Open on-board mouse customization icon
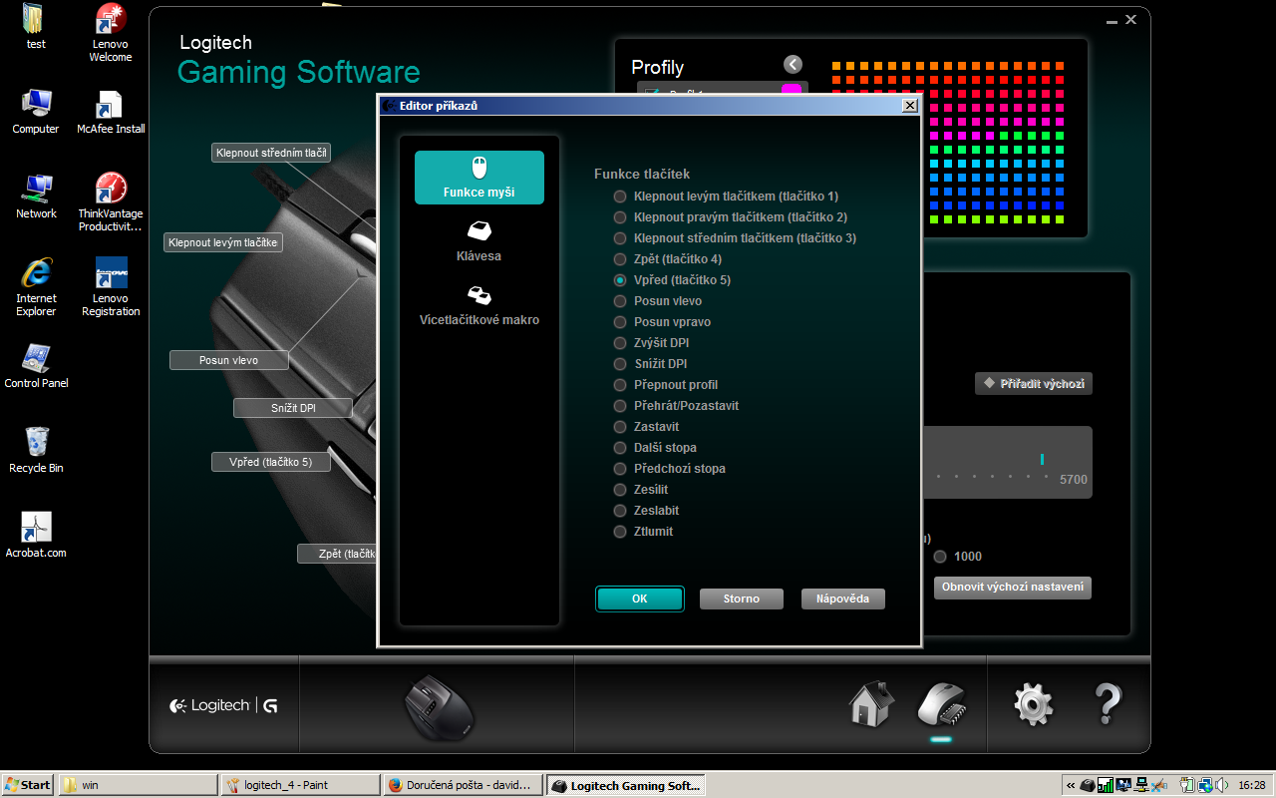1276x798 pixels. click(941, 705)
